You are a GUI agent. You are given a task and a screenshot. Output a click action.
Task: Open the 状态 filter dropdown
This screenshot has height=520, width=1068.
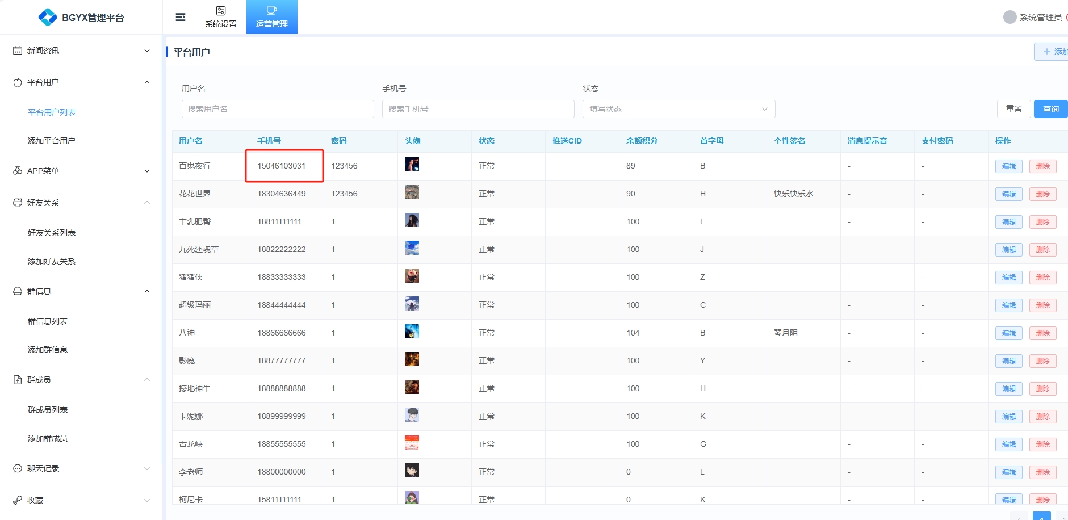coord(679,109)
